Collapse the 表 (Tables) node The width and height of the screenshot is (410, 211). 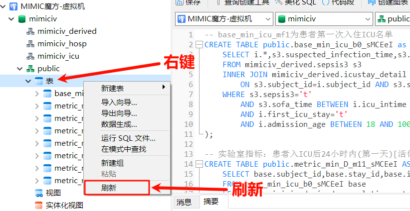click(x=28, y=81)
